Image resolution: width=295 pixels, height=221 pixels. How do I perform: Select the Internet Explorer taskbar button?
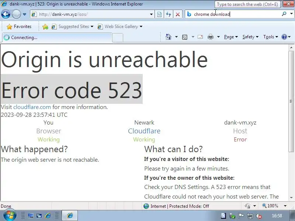click(70, 215)
